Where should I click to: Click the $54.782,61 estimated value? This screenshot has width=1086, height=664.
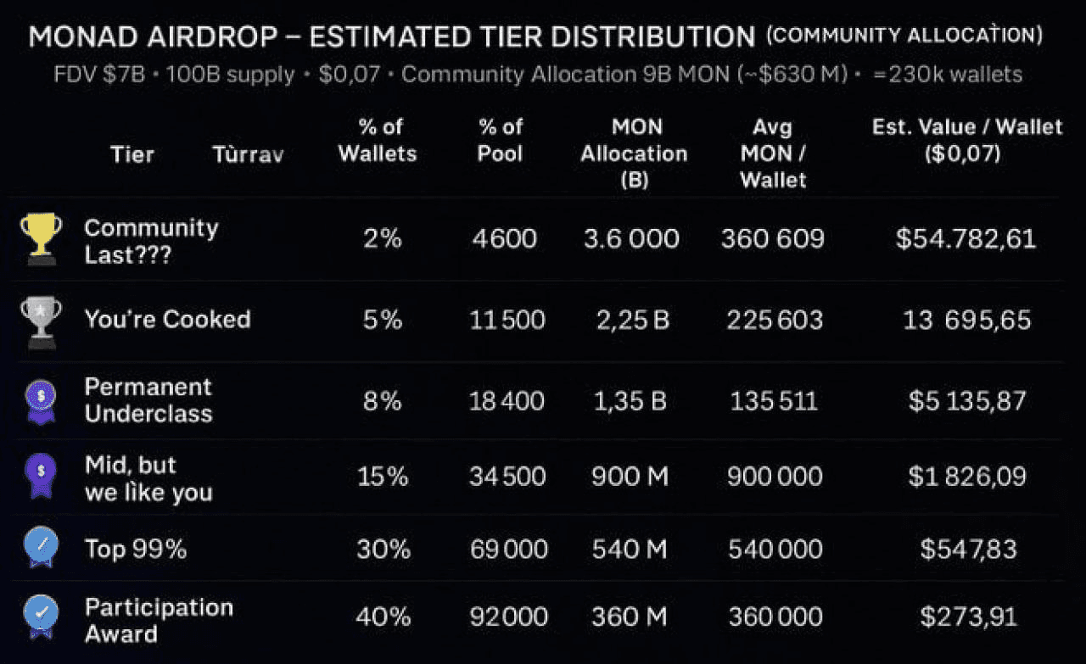(966, 238)
